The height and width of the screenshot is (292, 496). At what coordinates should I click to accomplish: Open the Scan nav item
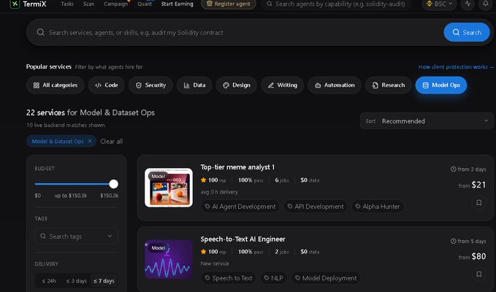88,4
